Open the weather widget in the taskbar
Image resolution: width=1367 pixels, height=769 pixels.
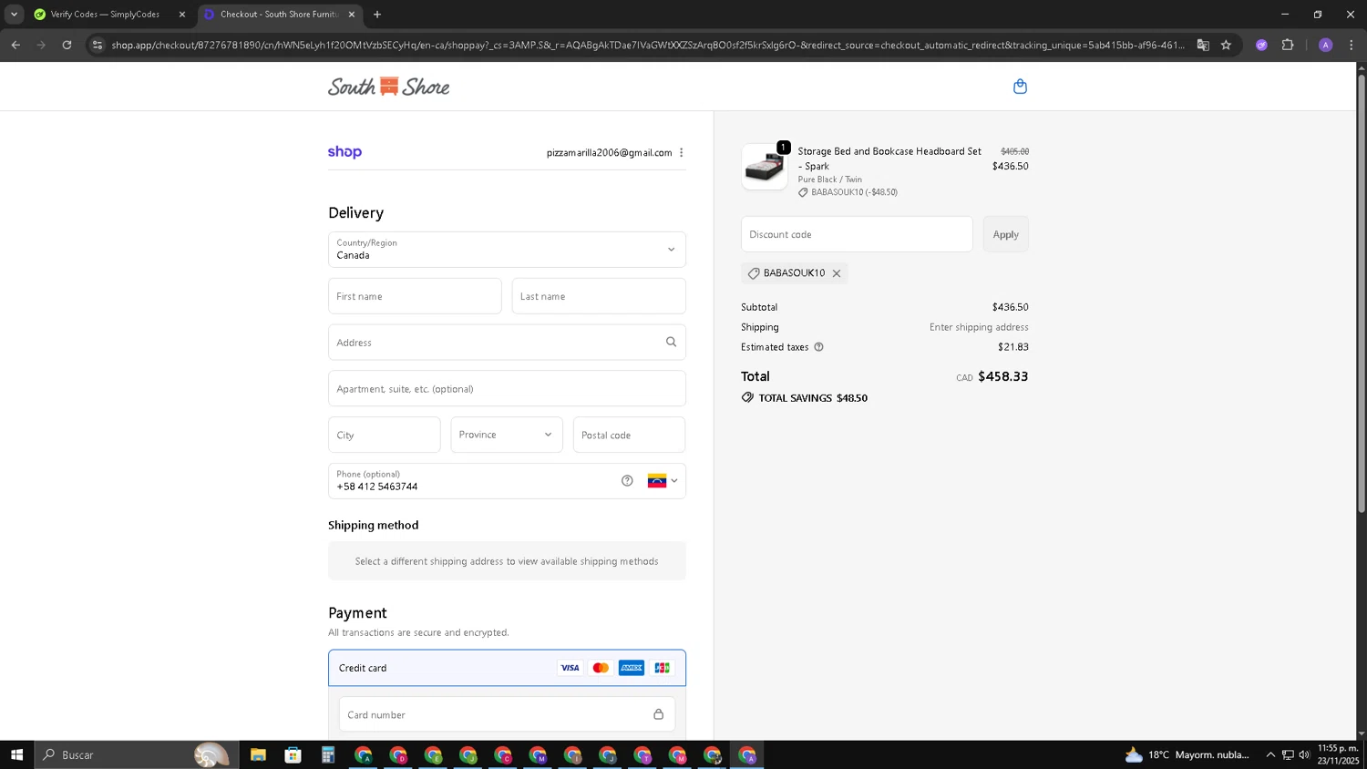[x=1187, y=754]
